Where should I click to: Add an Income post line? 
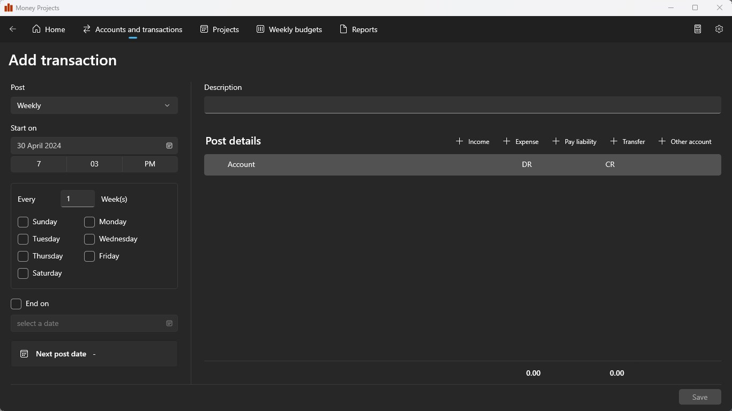473,141
